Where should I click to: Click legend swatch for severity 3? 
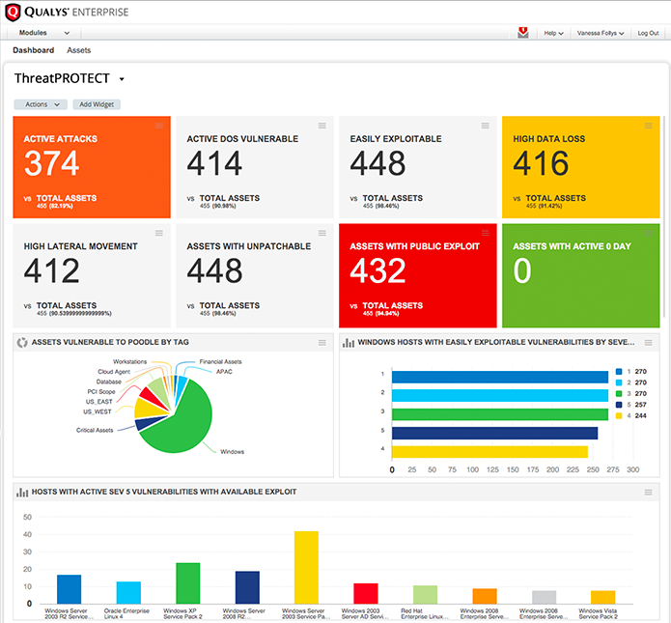pyautogui.click(x=619, y=393)
